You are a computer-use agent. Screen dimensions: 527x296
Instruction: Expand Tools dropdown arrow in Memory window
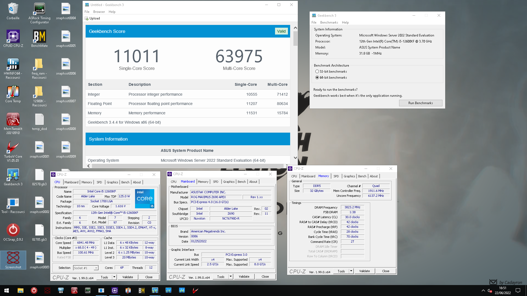351,271
